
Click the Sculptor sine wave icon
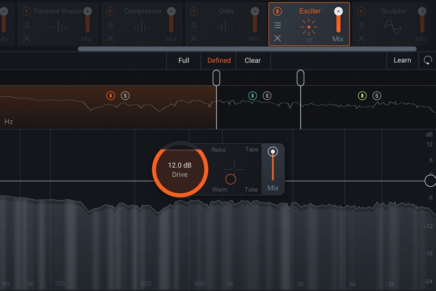tap(393, 27)
